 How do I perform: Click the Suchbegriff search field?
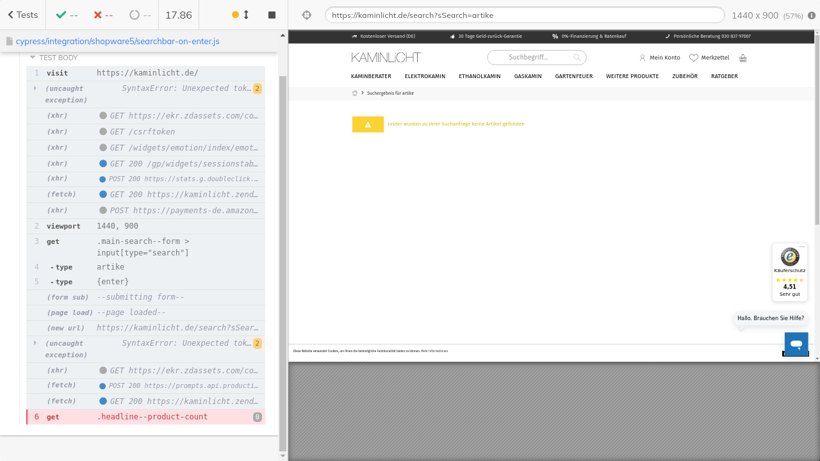(530, 58)
